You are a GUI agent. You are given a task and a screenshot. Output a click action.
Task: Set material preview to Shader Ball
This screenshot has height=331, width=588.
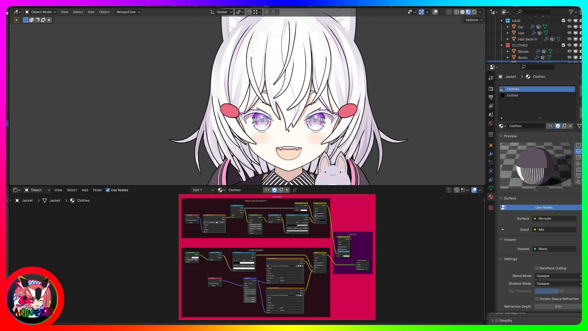pyautogui.click(x=578, y=169)
